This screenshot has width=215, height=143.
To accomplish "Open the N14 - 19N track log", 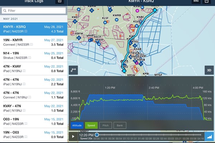I will (x=34, y=55).
